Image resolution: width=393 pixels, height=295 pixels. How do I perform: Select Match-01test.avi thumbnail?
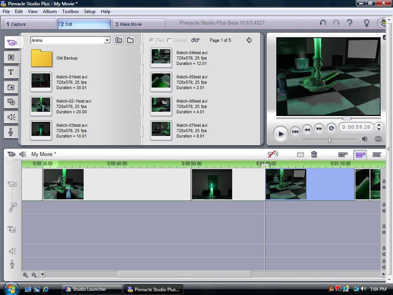pos(41,81)
